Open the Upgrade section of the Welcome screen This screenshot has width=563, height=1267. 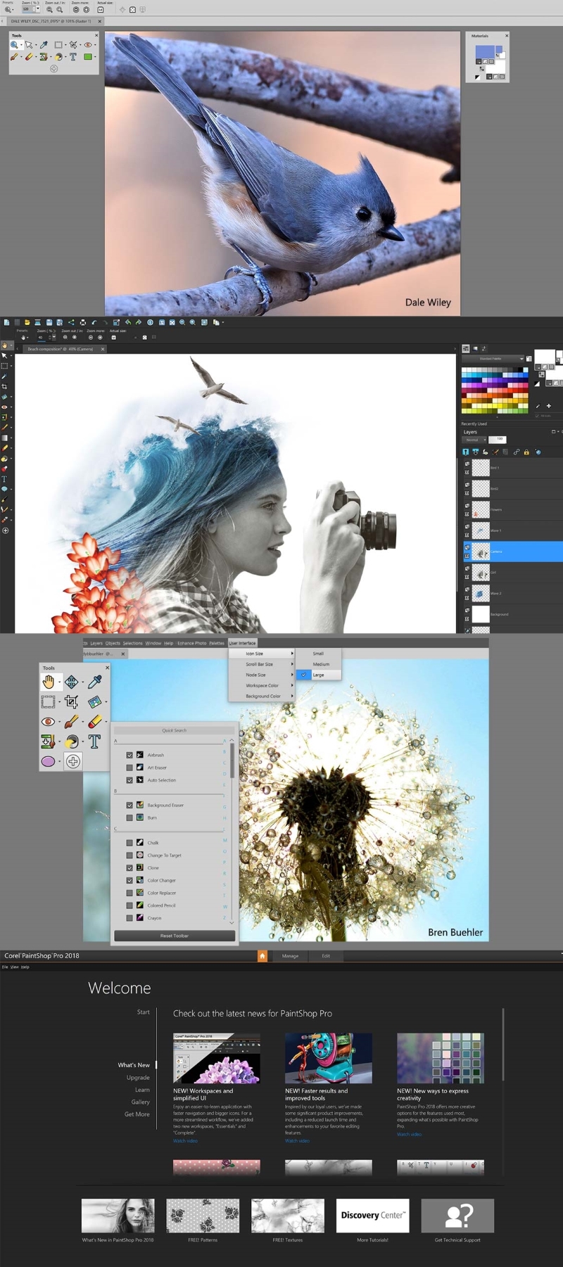click(138, 1078)
